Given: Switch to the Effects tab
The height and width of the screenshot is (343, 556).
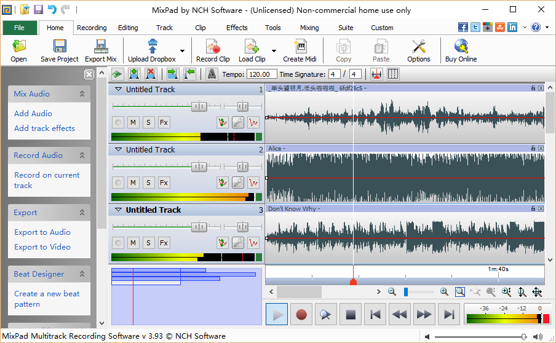Looking at the screenshot, I should pyautogui.click(x=237, y=28).
